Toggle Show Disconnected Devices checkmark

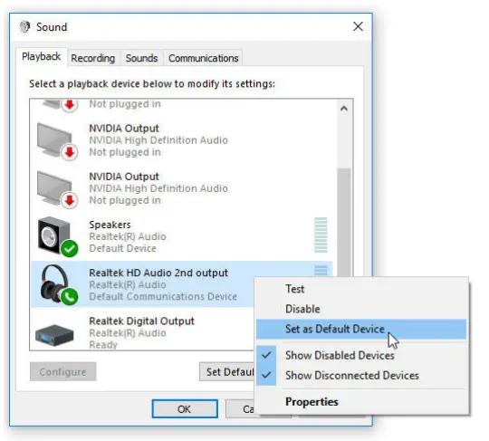(266, 375)
